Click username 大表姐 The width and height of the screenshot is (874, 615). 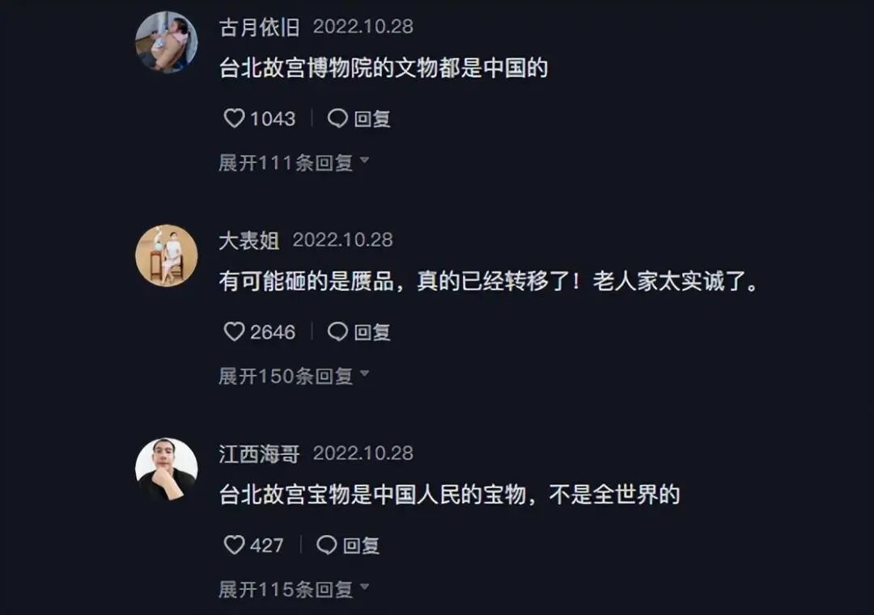pos(249,241)
